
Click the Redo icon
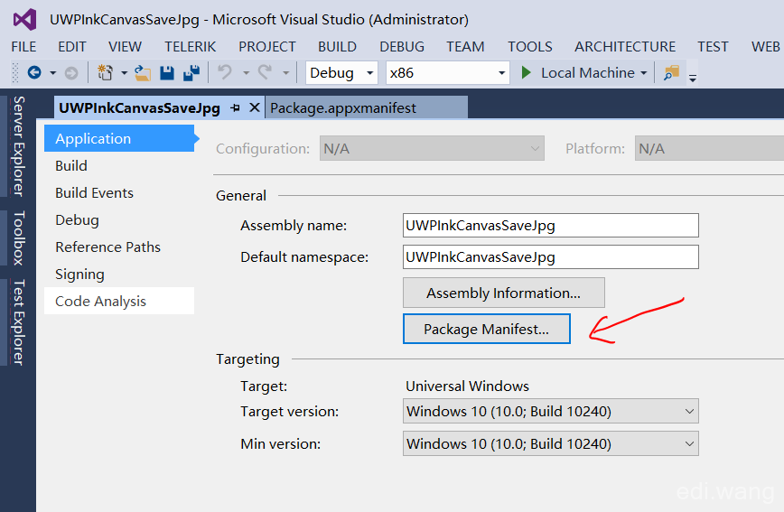point(265,73)
